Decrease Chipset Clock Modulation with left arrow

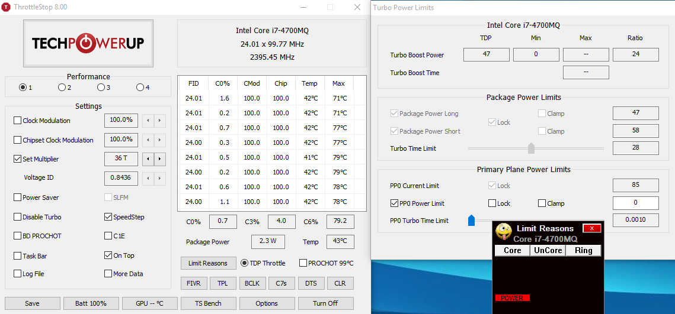[148, 140]
